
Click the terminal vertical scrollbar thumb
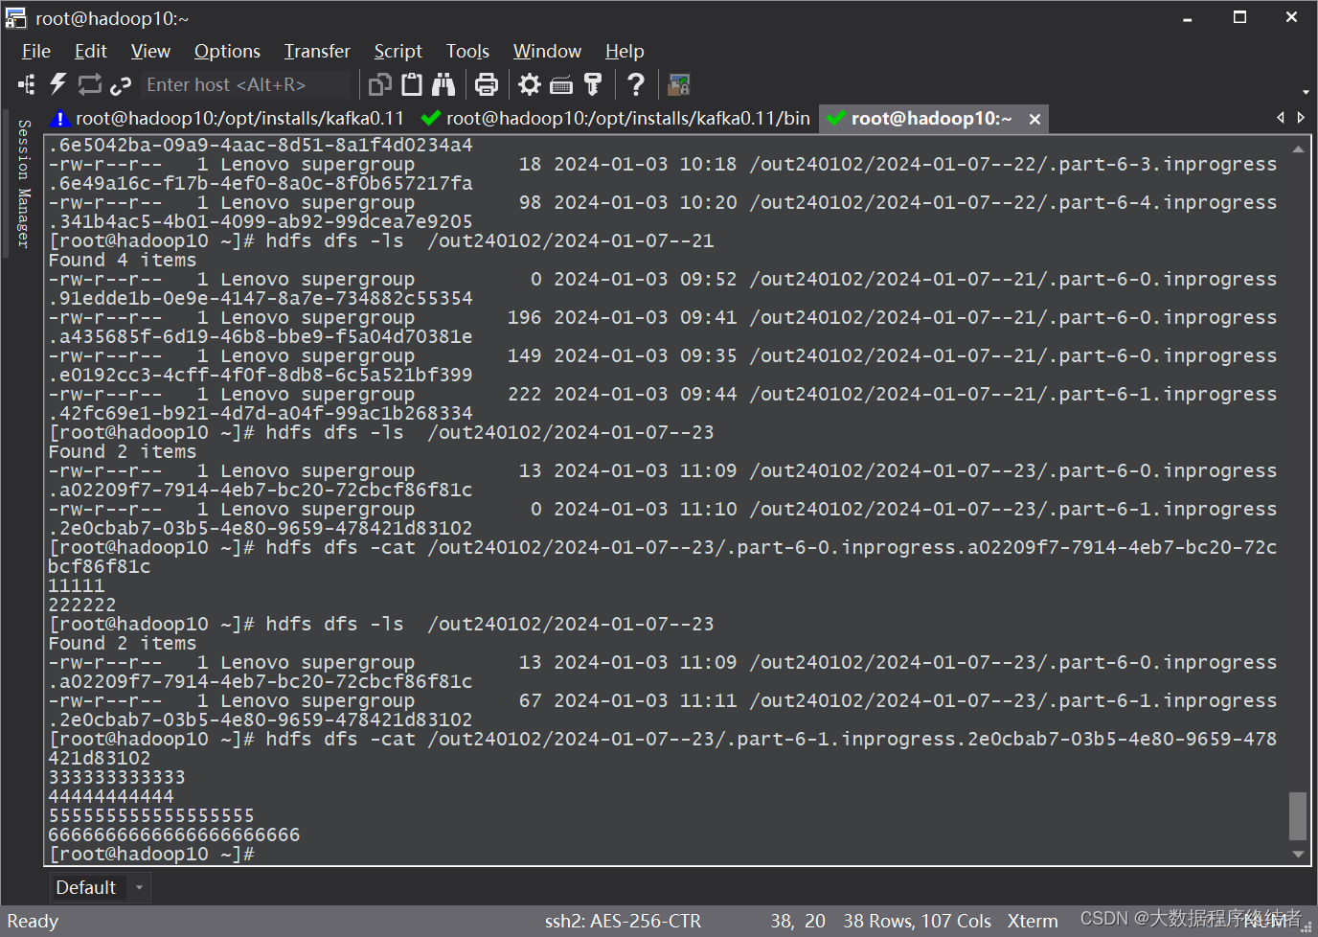[1298, 815]
